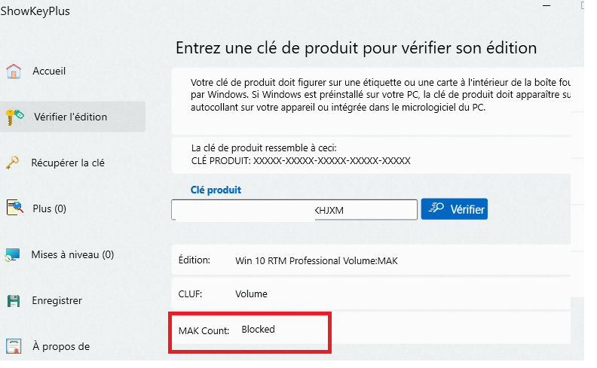Open the À propos de page

click(61, 346)
